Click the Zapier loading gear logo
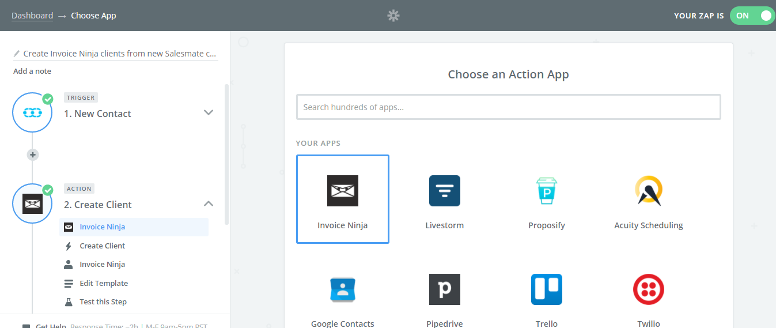Viewport: 776px width, 328px height. click(x=393, y=16)
